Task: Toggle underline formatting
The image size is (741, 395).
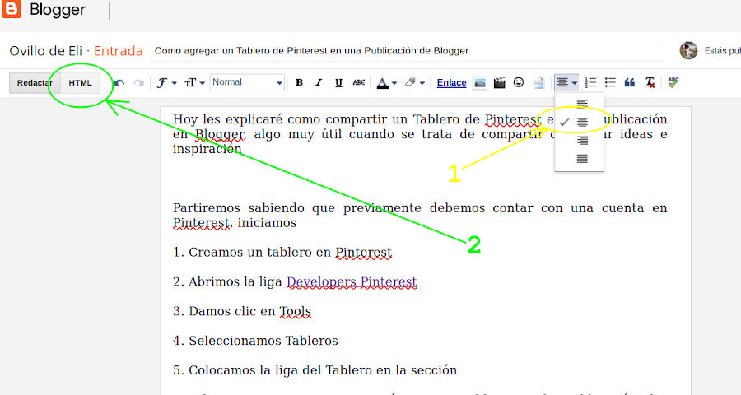Action: (338, 82)
